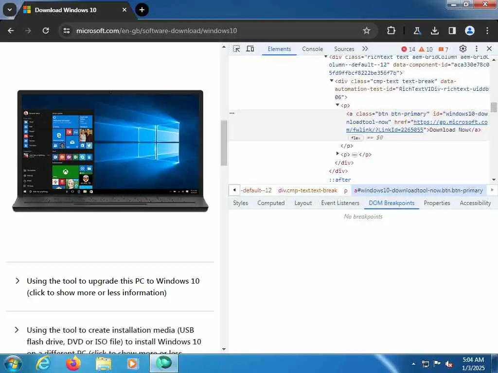Open DevTools settings gear
The width and height of the screenshot is (498, 373).
coord(463,49)
